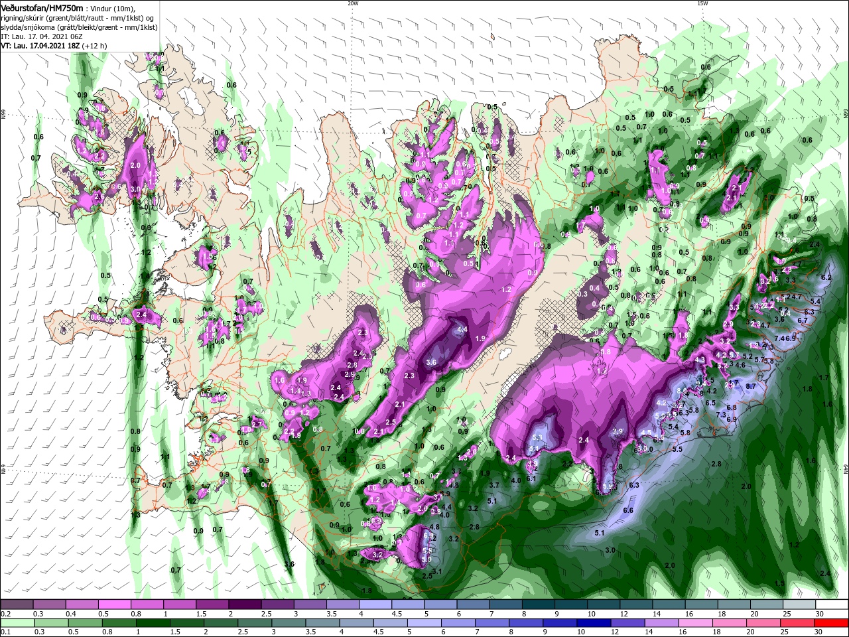This screenshot has height=637, width=849.
Task: Select the pale green 0.1 swatch in the bottom legend row
Action: [17, 622]
